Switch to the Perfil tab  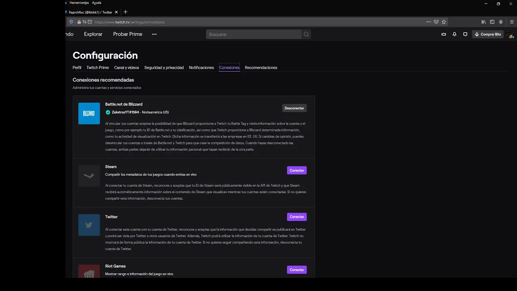coord(77,67)
